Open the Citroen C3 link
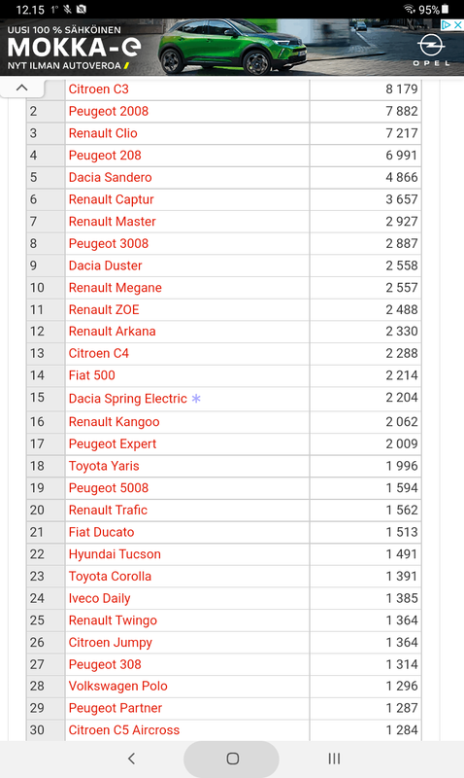Screen dimensions: 464x778 [99, 89]
